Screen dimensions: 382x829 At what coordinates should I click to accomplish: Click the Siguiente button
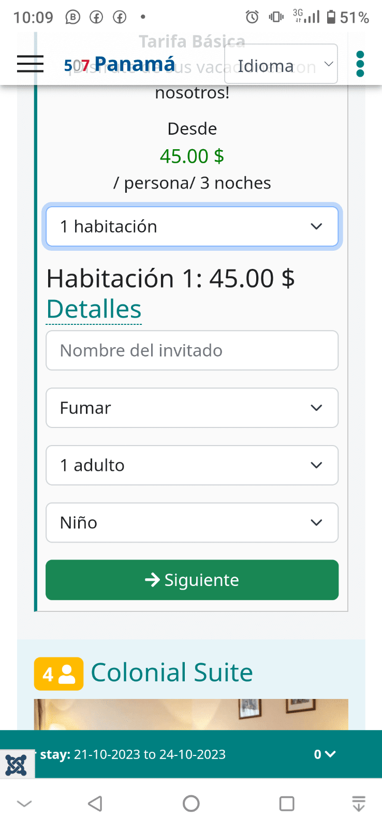(192, 580)
